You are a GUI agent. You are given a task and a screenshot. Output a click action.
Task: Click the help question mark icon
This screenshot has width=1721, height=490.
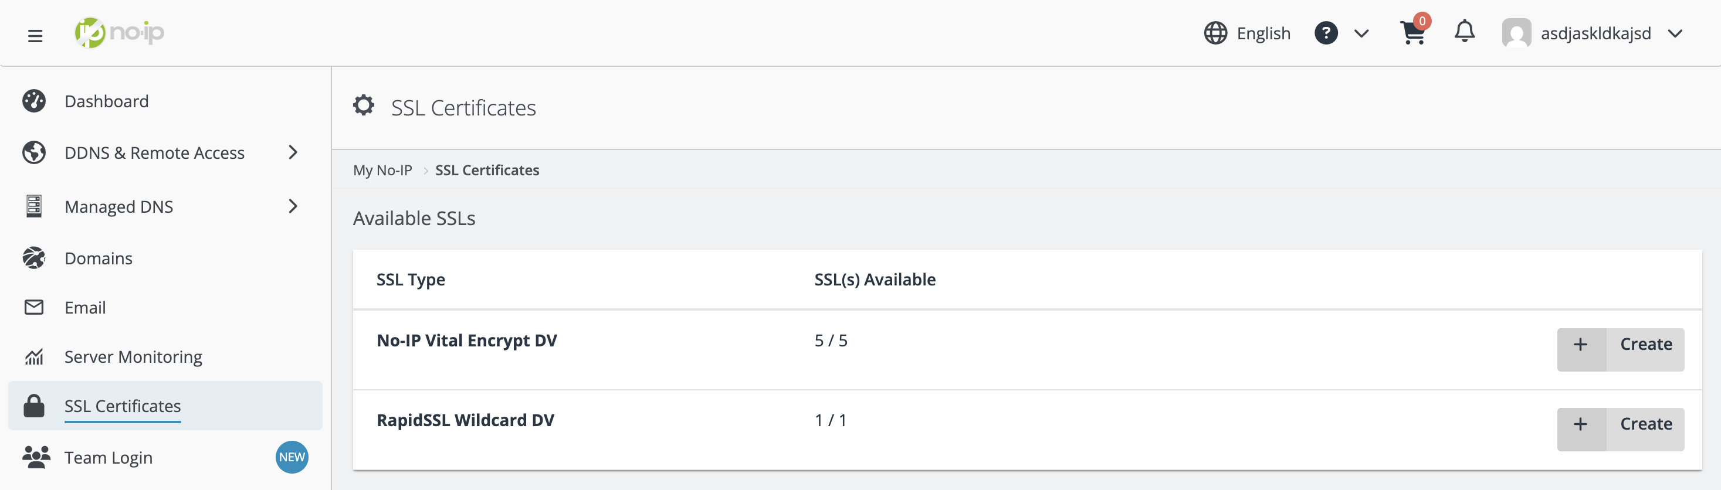[x=1326, y=33]
